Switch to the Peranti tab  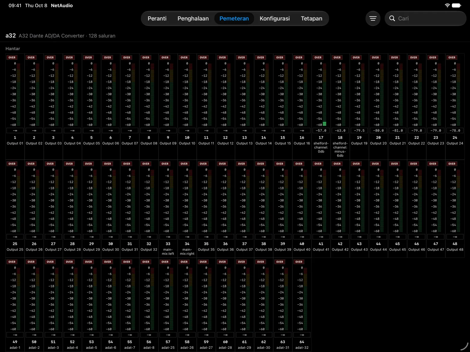(157, 18)
